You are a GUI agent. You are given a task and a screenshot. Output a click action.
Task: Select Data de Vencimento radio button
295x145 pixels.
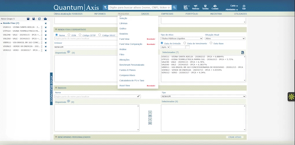185,43
